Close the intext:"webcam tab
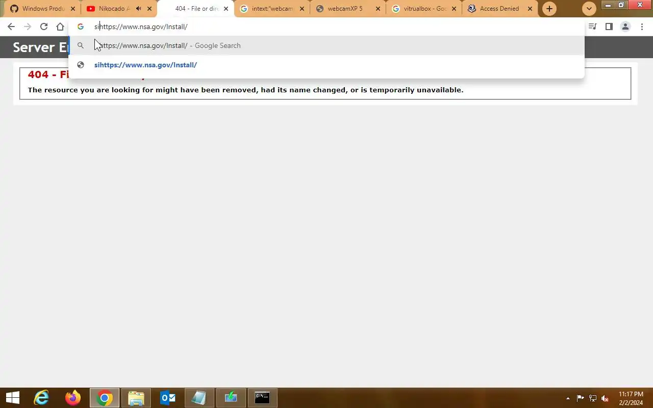Screen dimensions: 653x408 tap(302, 9)
